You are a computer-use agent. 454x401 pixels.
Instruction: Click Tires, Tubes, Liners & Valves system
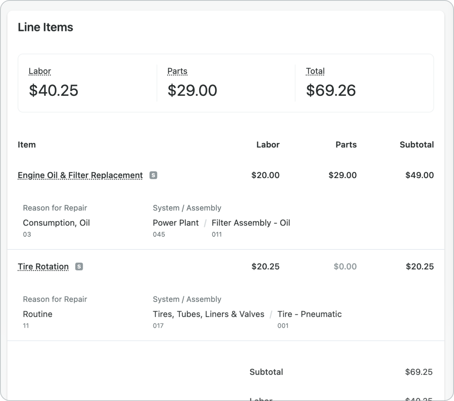click(x=209, y=314)
